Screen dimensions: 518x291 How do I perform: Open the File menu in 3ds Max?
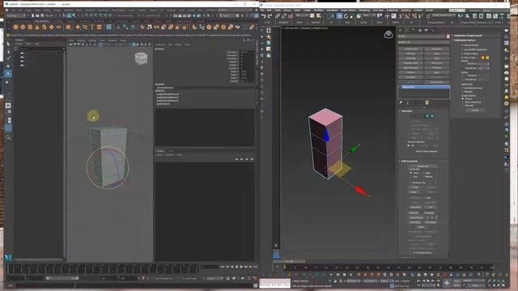point(262,11)
